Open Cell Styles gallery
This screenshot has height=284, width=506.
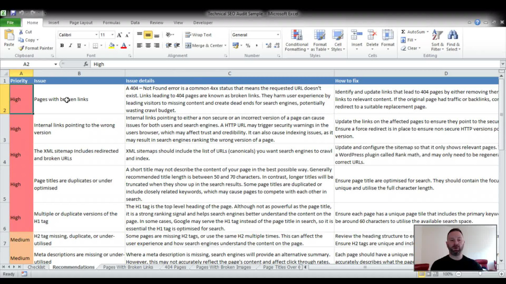click(x=338, y=40)
